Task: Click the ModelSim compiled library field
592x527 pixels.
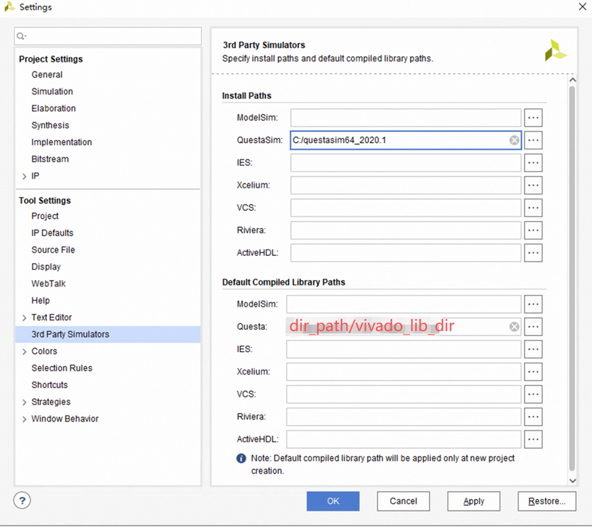Action: tap(404, 305)
